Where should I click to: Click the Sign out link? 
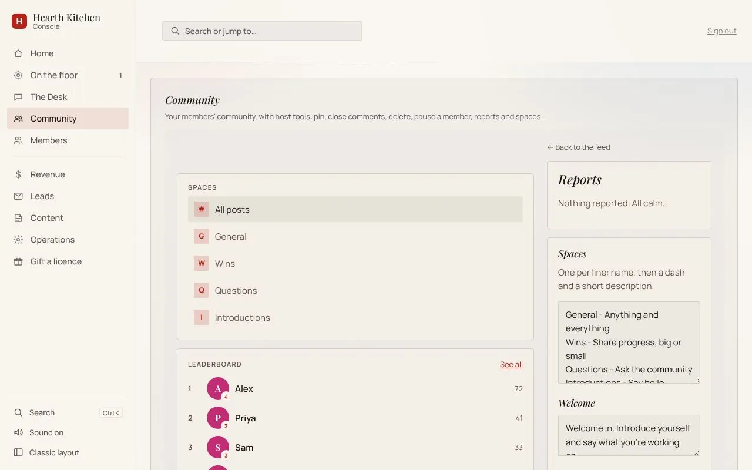coord(721,31)
